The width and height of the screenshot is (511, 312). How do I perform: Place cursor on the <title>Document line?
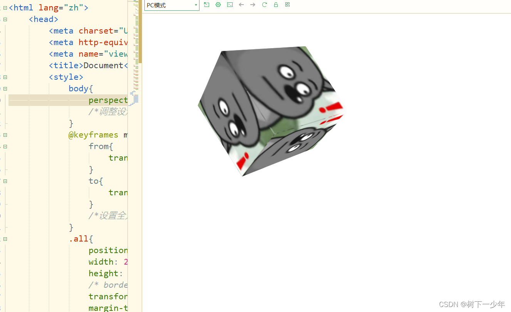pos(88,65)
